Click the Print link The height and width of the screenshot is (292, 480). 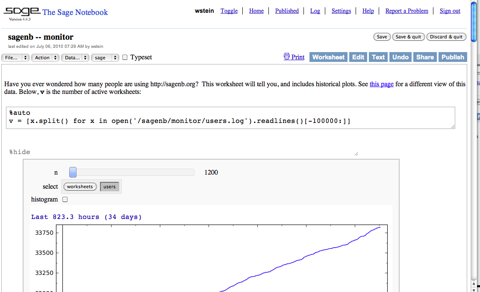point(298,57)
